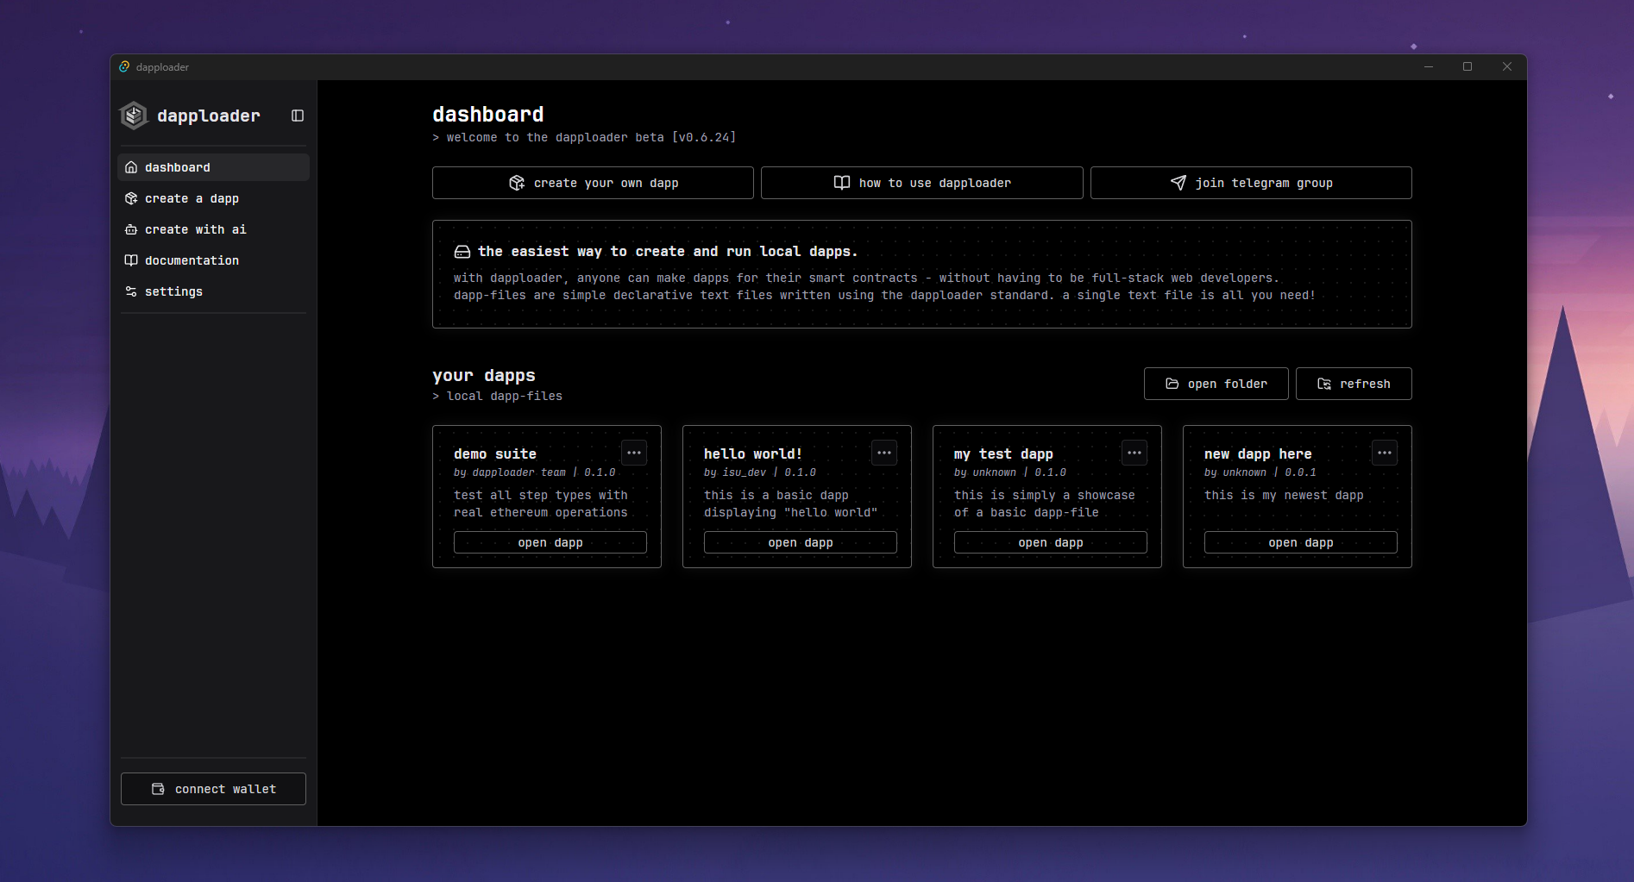Click the 'the easiest way to create' headline

(x=668, y=251)
